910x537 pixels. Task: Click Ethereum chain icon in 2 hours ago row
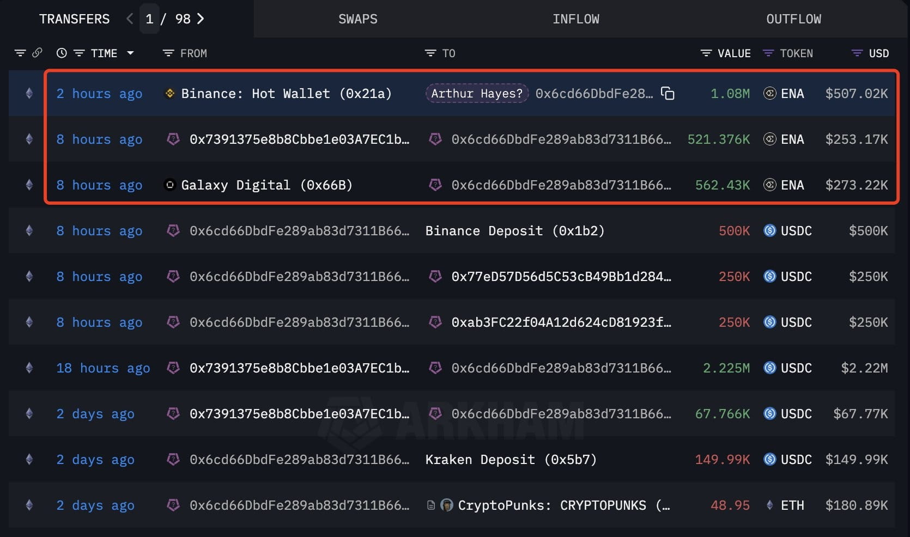point(29,94)
